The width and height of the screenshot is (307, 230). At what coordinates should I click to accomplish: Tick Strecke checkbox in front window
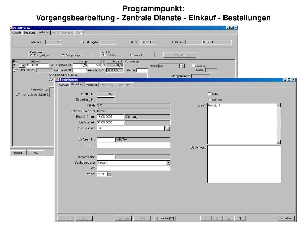click(x=209, y=99)
